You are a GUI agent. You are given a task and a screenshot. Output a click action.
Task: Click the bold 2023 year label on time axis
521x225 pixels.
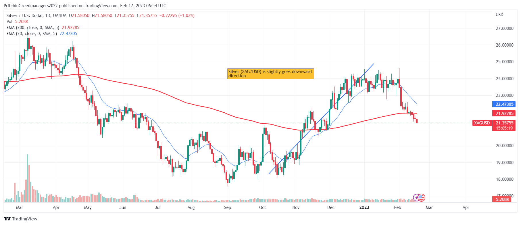[364, 207]
